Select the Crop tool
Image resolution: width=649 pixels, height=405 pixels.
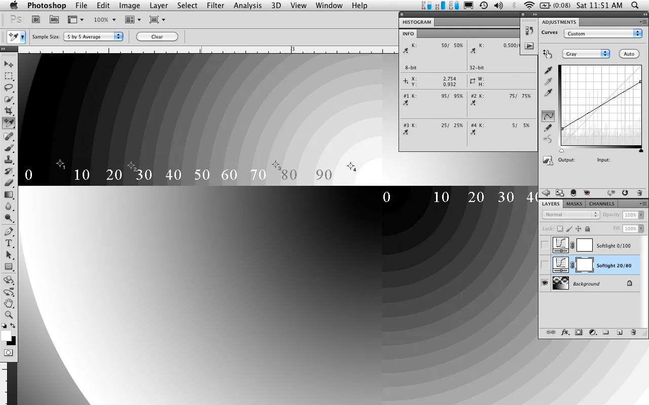[9, 111]
